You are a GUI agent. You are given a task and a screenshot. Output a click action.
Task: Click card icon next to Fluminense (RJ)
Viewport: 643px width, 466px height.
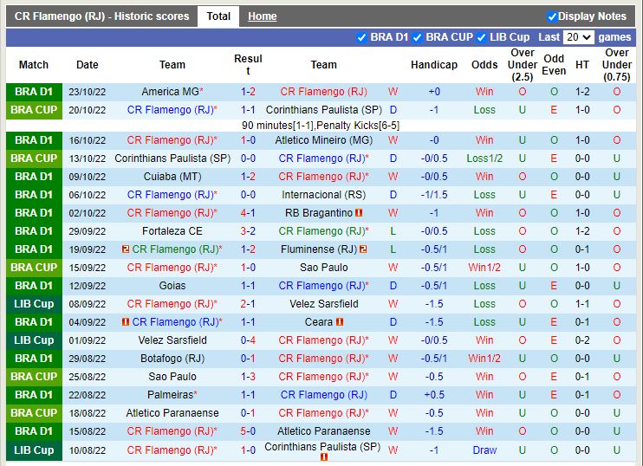point(363,249)
